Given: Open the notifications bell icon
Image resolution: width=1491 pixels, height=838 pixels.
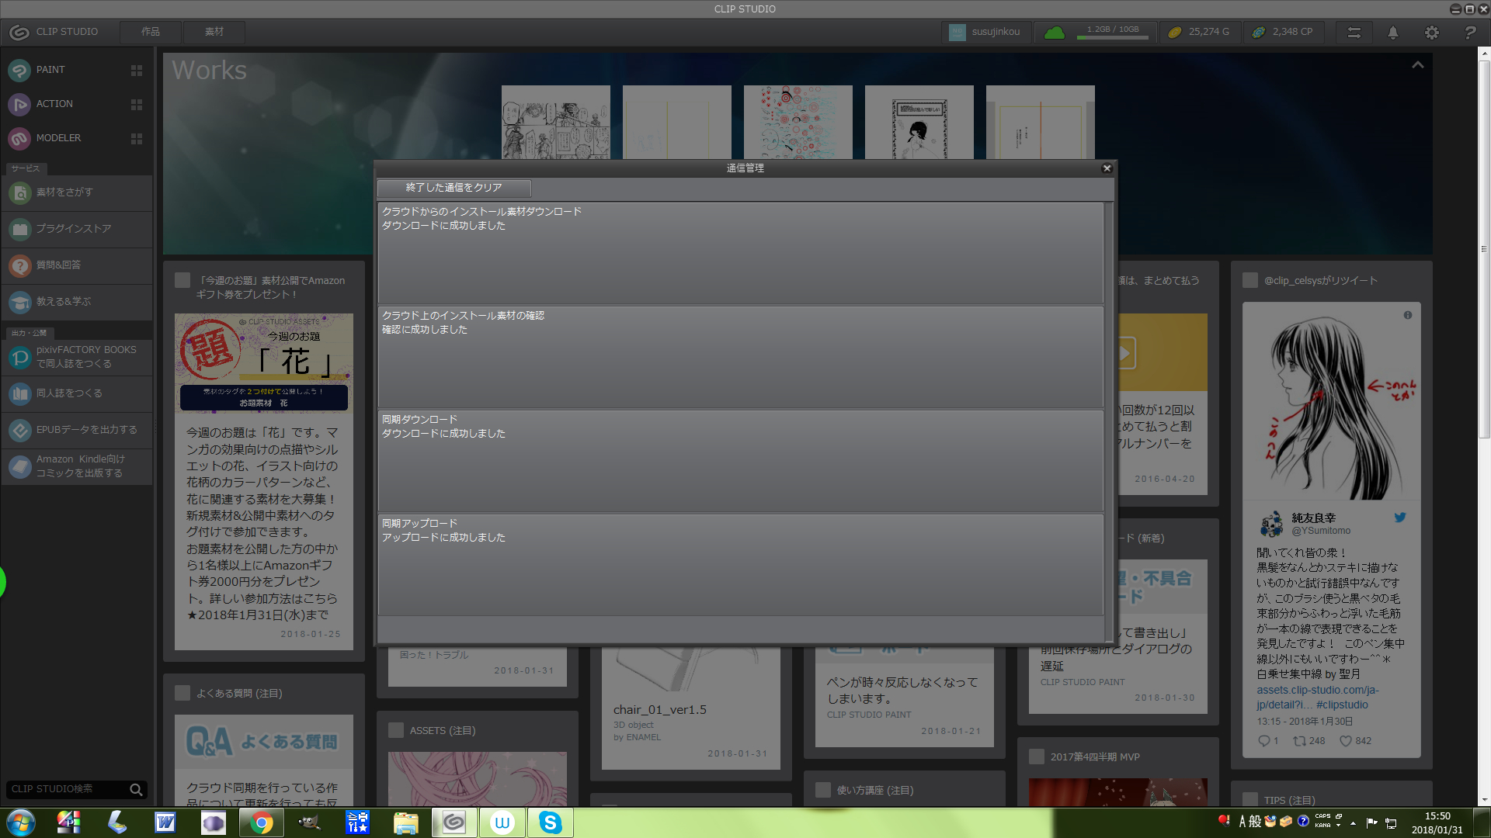Looking at the screenshot, I should click(x=1392, y=32).
